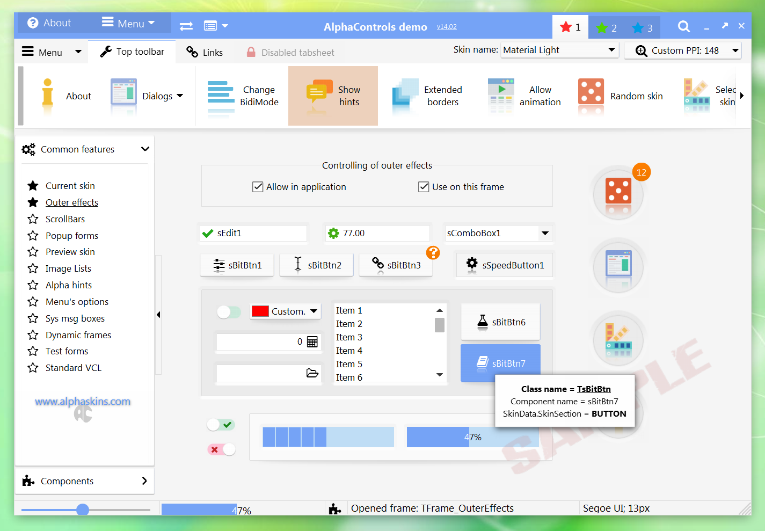Click the AC logo under the website link
765x531 pixels.
(83, 414)
